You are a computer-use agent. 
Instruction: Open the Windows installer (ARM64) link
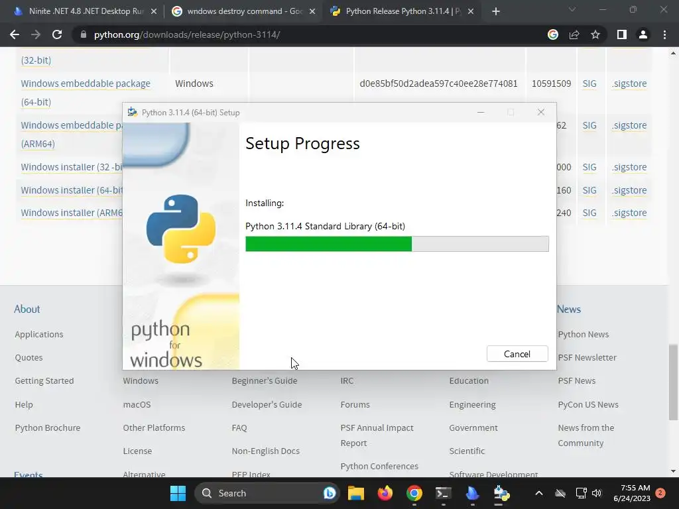(x=72, y=213)
